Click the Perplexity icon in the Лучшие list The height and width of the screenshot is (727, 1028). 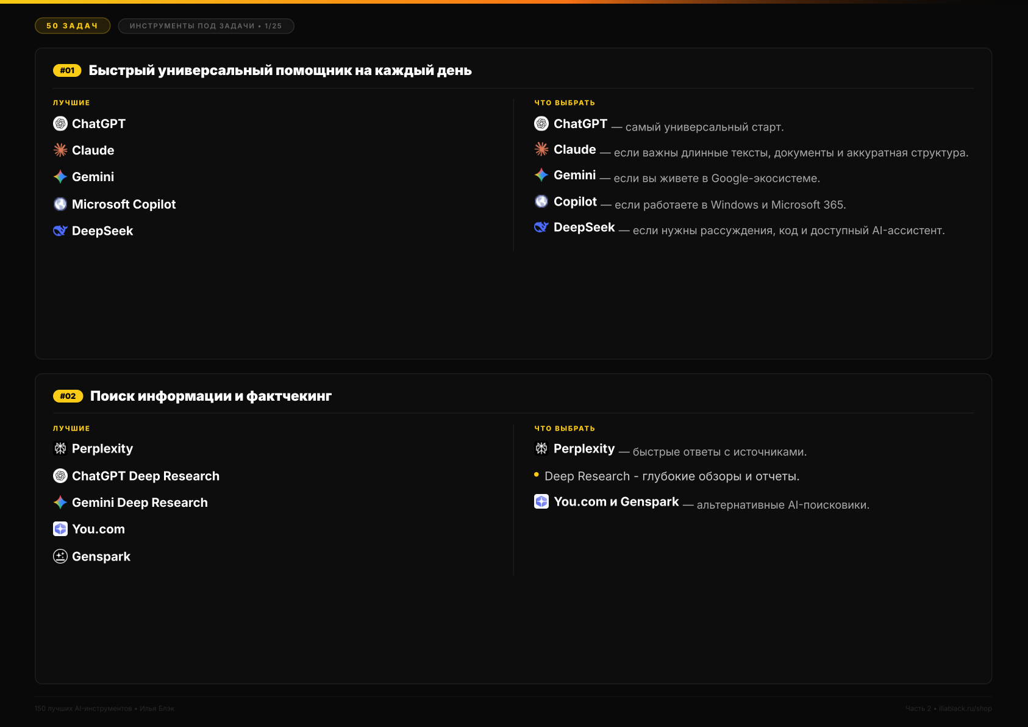[60, 449]
